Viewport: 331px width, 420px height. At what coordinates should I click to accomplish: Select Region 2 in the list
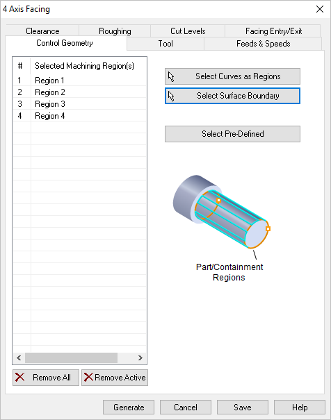click(x=79, y=92)
